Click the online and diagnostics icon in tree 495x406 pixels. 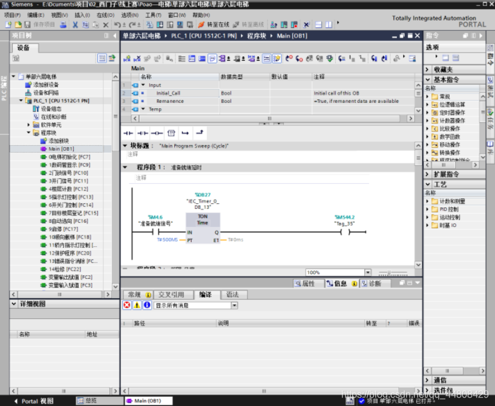tap(36, 117)
